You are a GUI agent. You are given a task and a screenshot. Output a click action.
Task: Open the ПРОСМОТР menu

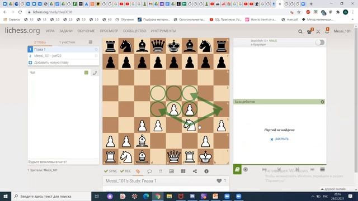click(109, 31)
